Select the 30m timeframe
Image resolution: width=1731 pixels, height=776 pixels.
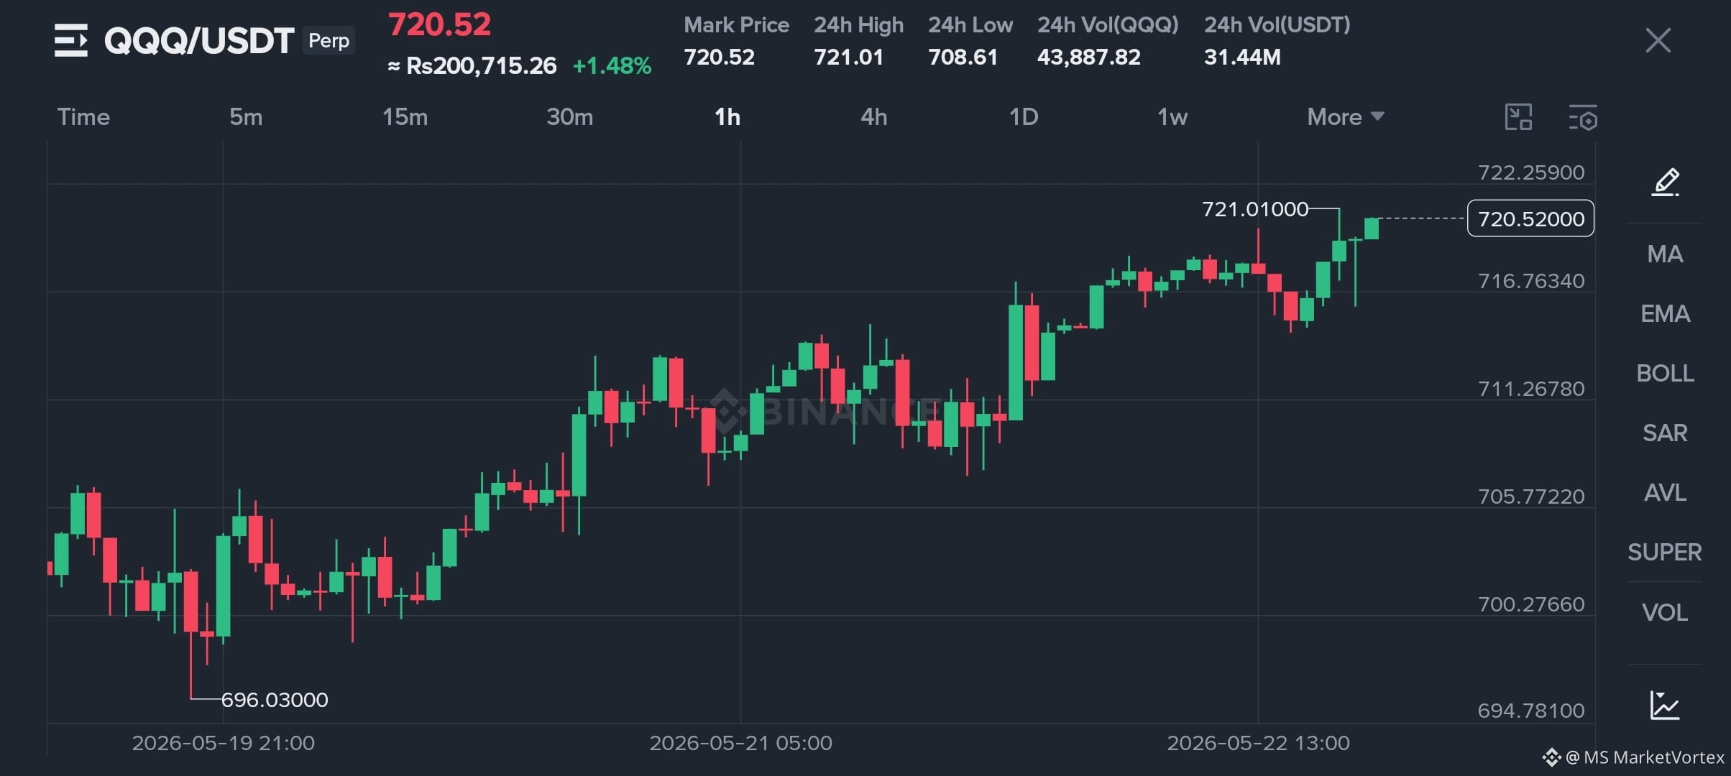pos(569,116)
